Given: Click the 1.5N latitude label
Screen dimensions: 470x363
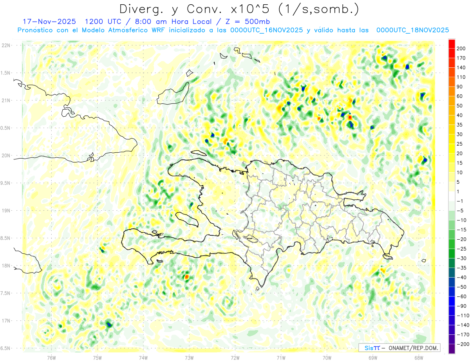Looking at the screenshot, I should (x=5, y=73).
